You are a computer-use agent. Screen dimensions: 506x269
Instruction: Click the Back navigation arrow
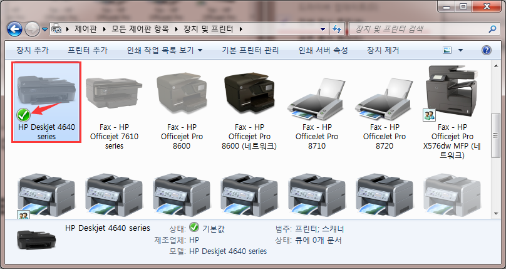pyautogui.click(x=14, y=29)
